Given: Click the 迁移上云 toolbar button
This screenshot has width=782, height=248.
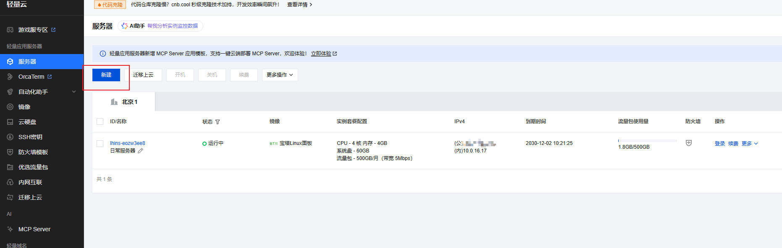Looking at the screenshot, I should coord(143,75).
